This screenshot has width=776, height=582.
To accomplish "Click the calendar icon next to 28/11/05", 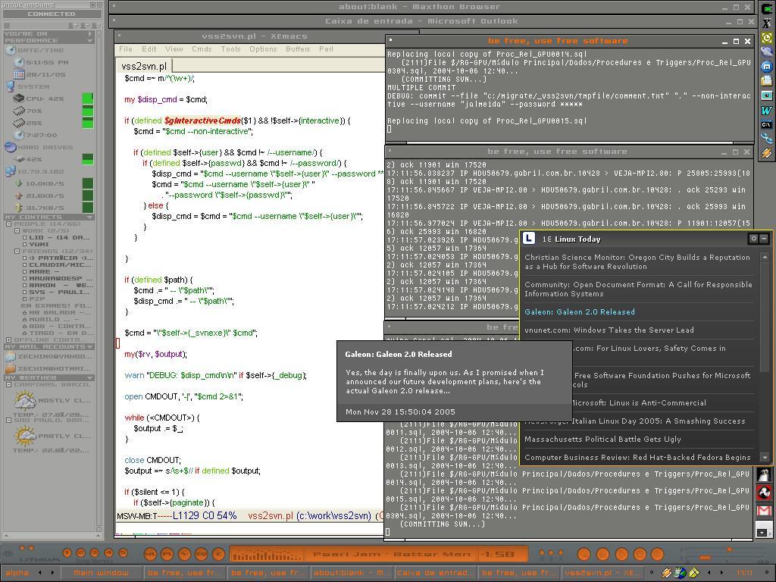I will 19,74.
